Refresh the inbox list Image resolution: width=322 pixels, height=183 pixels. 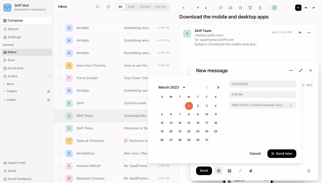pyautogui.click(x=108, y=7)
